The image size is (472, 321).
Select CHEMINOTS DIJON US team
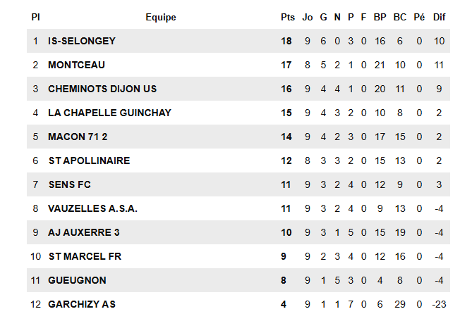[x=102, y=89]
